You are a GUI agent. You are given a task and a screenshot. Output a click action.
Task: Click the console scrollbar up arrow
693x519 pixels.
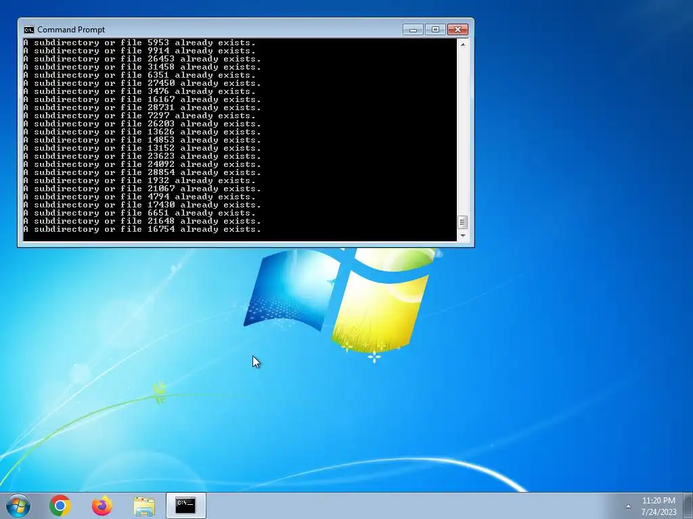click(463, 44)
